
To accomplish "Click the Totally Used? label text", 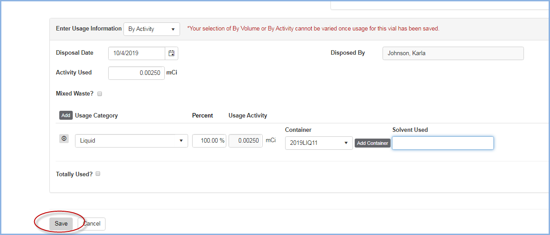I will (74, 174).
